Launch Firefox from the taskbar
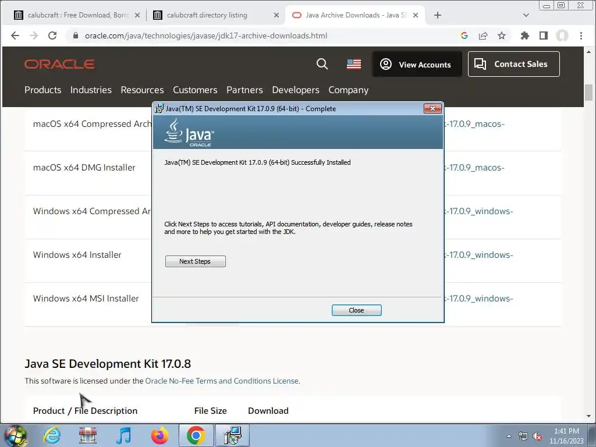The image size is (596, 447). (x=159, y=435)
